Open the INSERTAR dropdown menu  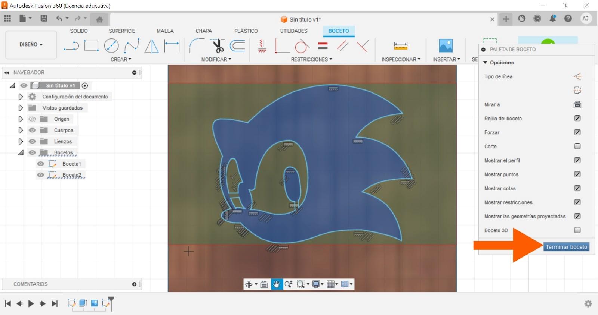pos(446,59)
